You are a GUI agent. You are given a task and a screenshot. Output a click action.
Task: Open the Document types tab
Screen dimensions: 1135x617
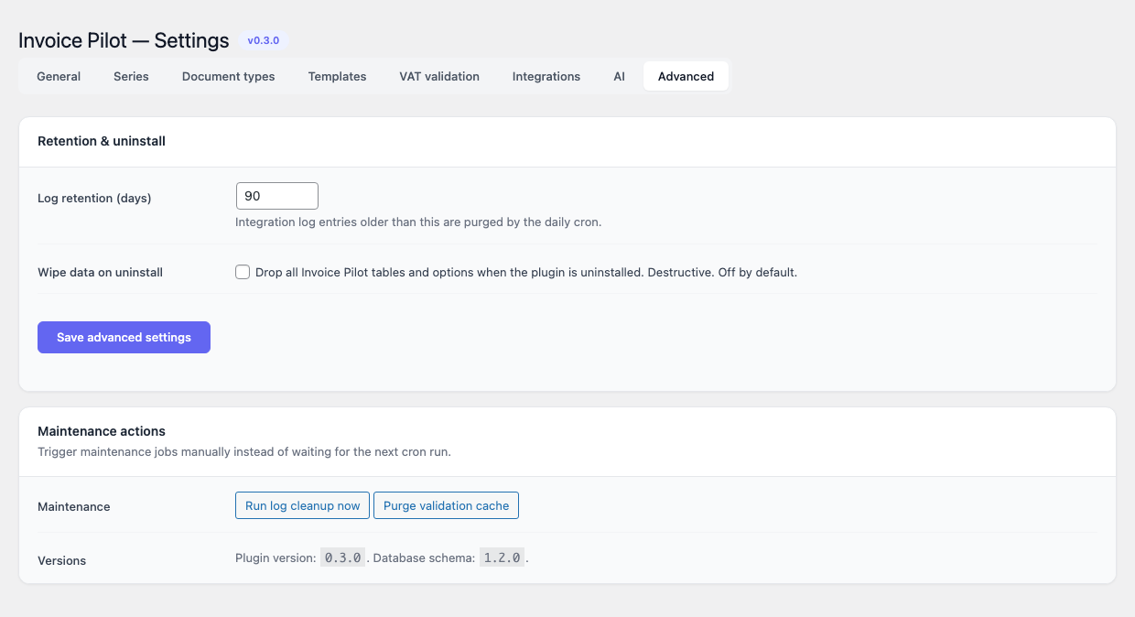(x=228, y=77)
